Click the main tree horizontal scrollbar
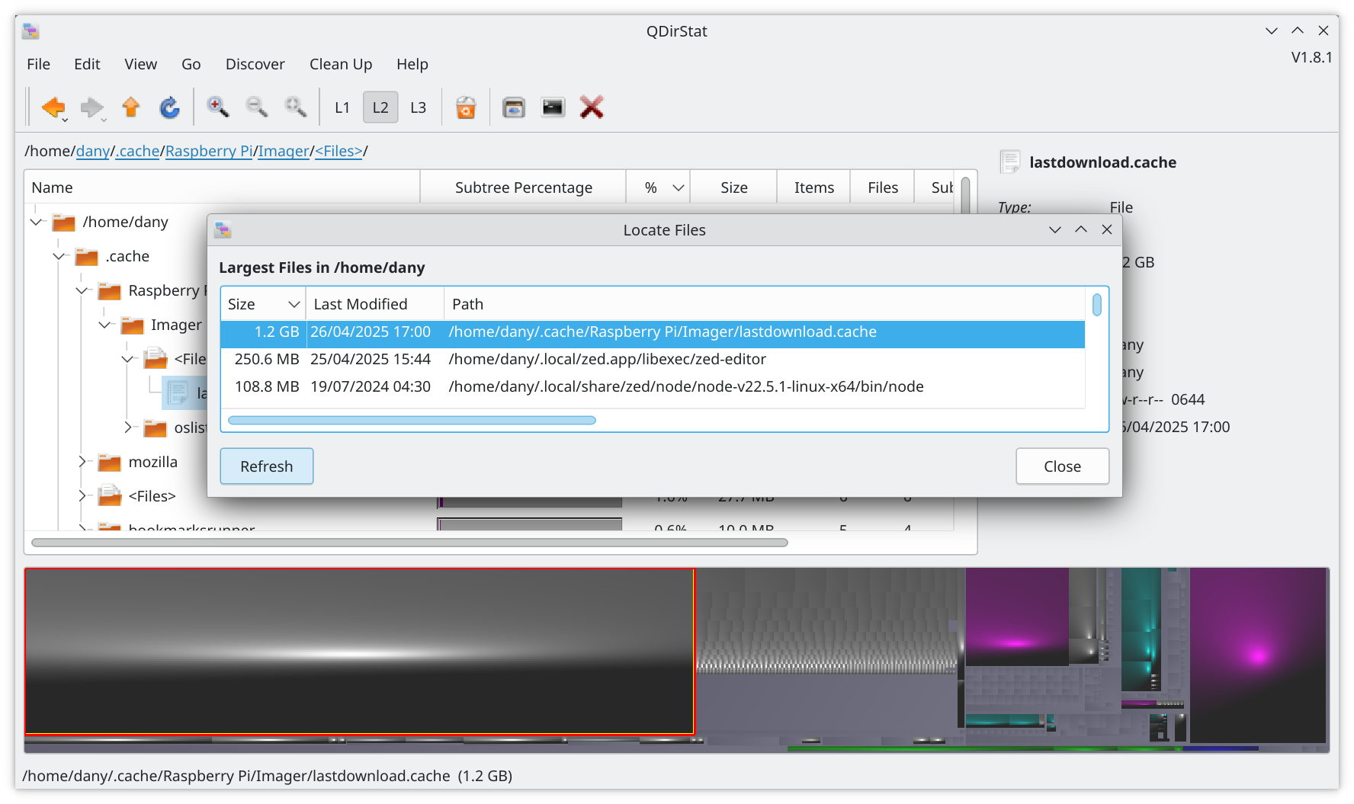Image resolution: width=1354 pixels, height=804 pixels. click(409, 543)
